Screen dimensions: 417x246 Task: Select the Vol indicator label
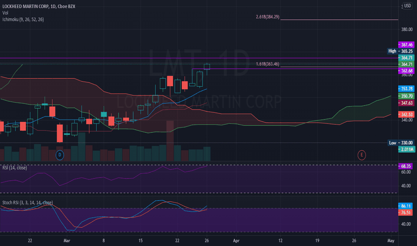[5, 13]
